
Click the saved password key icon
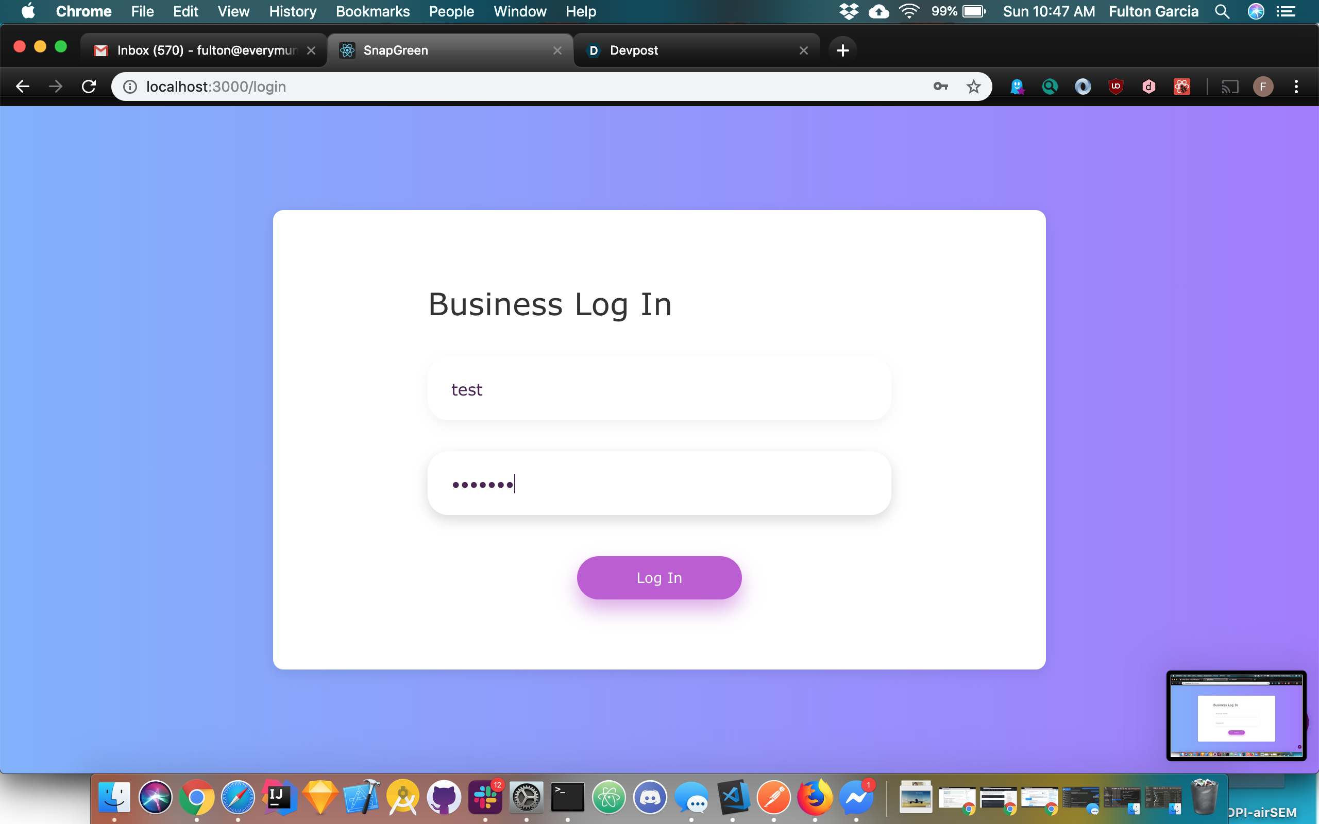click(941, 87)
